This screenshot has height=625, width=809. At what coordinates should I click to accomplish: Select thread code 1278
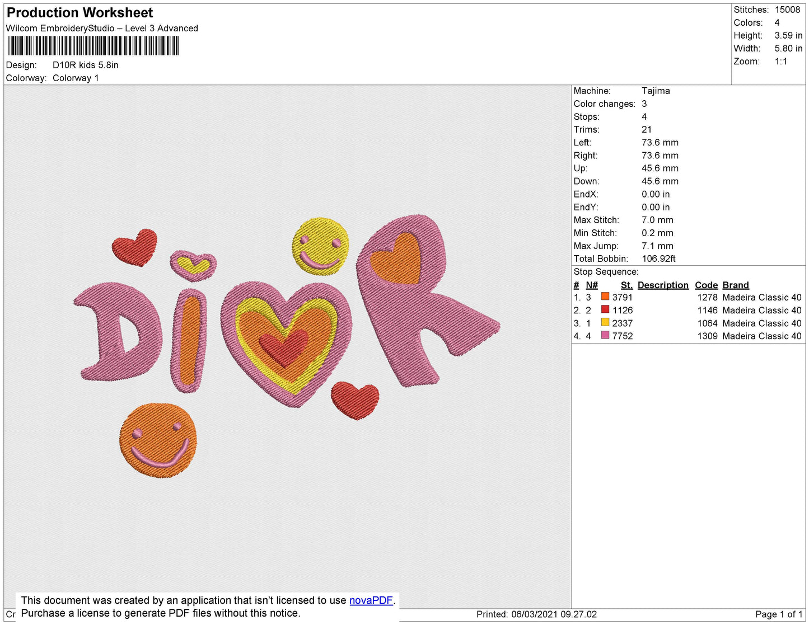[707, 298]
